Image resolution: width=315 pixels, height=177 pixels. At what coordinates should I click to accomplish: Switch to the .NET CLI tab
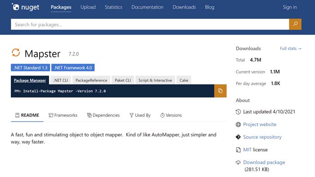tap(61, 80)
